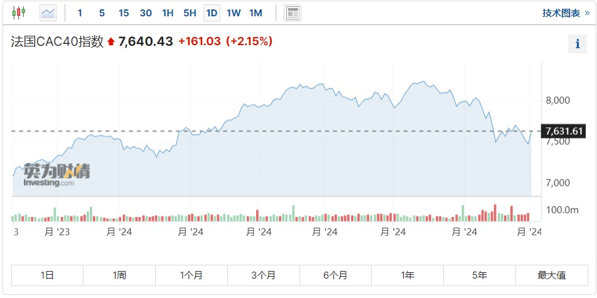
Task: Select the 1D interval button
Action: point(212,13)
